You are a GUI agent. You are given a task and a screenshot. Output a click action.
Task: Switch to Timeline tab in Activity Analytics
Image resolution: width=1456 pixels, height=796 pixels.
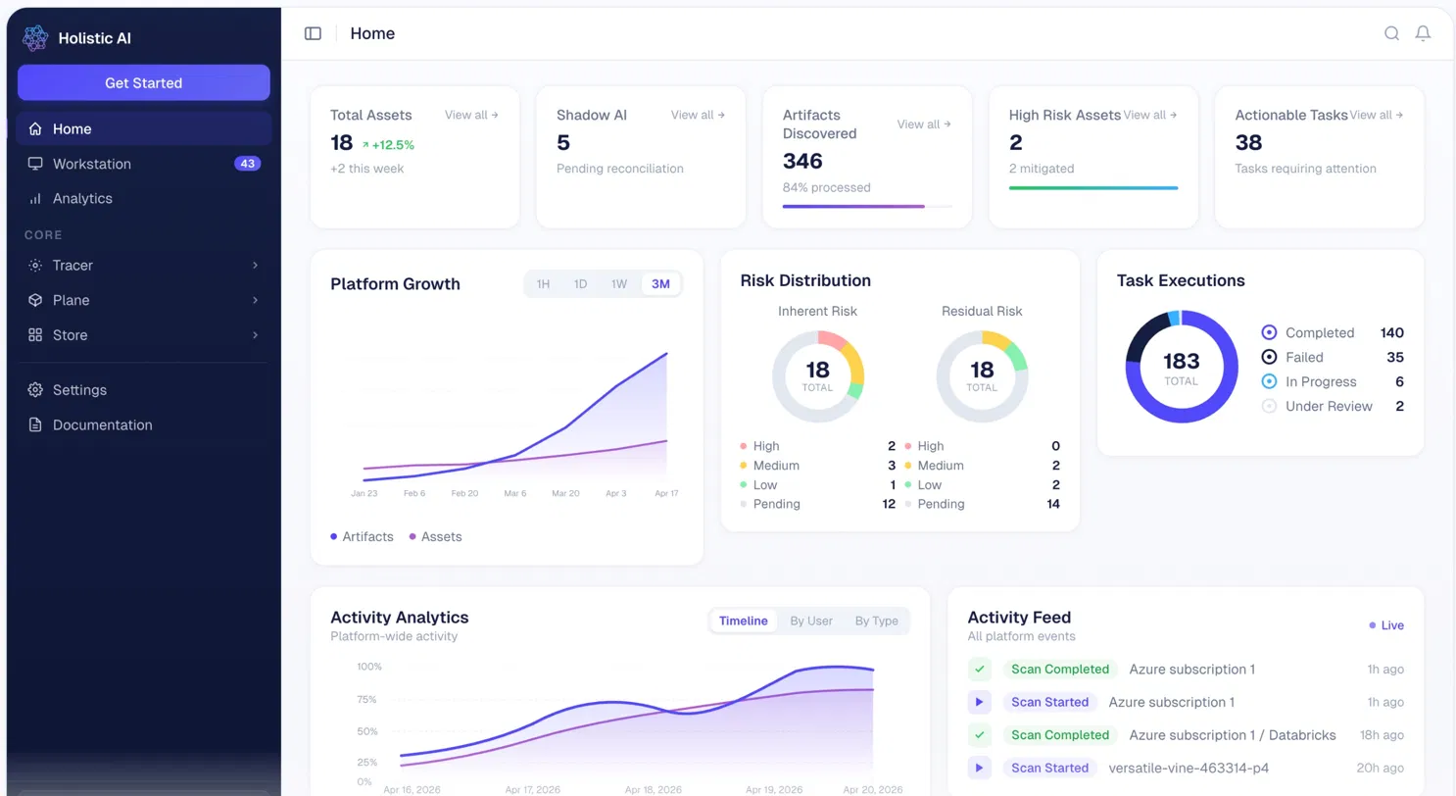pyautogui.click(x=744, y=621)
